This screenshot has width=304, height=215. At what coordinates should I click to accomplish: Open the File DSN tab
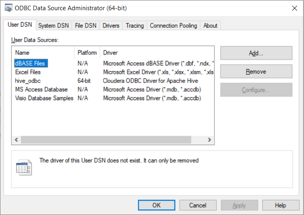click(x=86, y=26)
